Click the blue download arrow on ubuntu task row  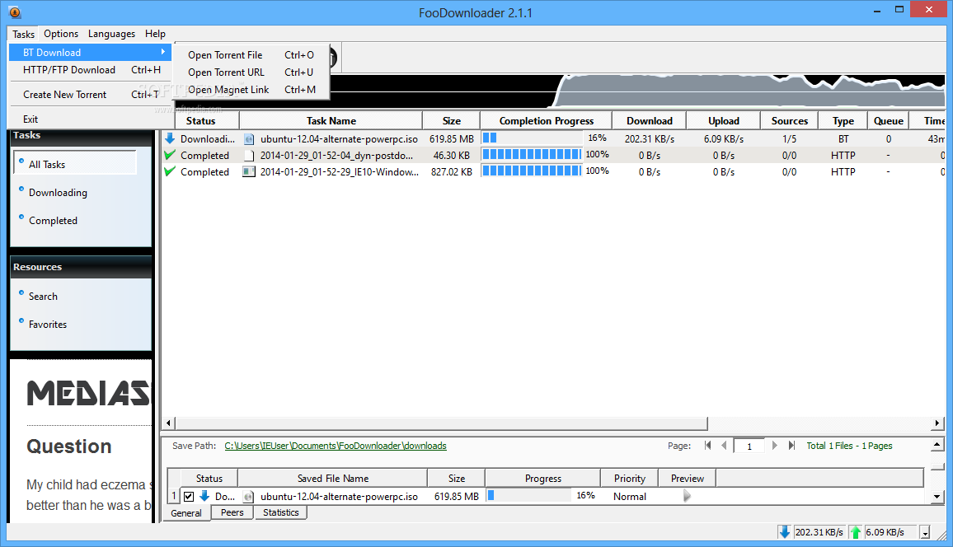coord(170,138)
